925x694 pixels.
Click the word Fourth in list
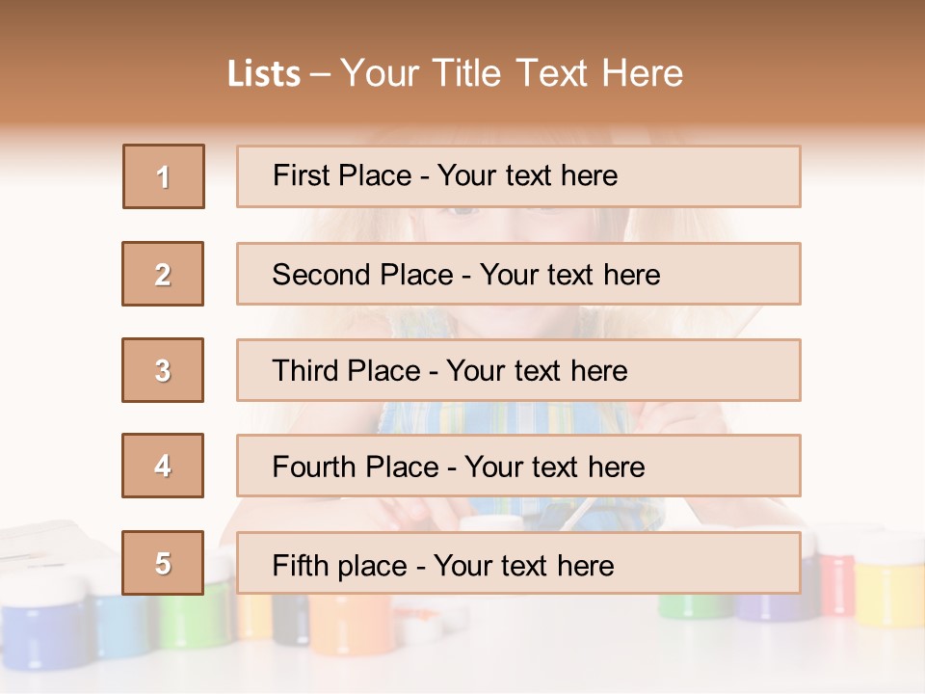pyautogui.click(x=312, y=467)
